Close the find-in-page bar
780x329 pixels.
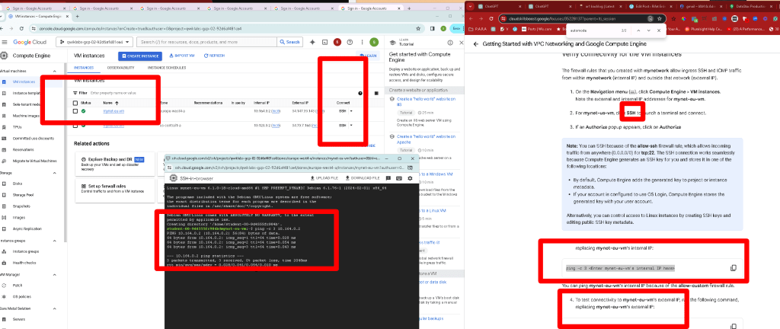click(659, 30)
